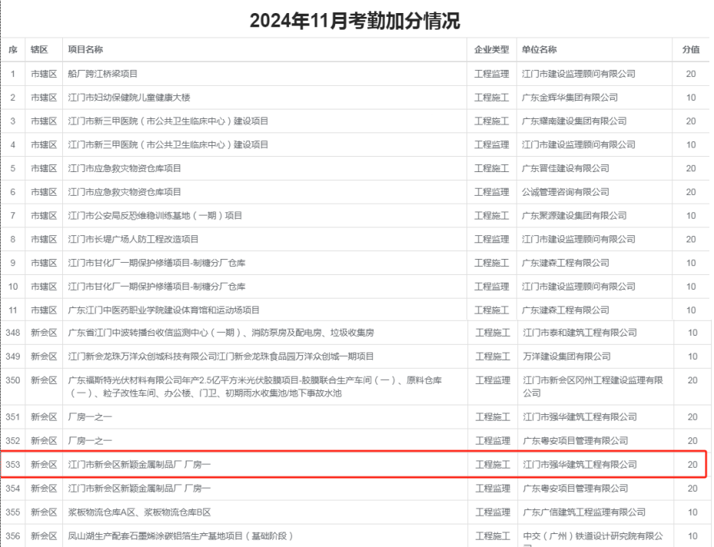Click project 厂房一之一 in row 351
Image resolution: width=714 pixels, height=547 pixels.
[x=90, y=417]
